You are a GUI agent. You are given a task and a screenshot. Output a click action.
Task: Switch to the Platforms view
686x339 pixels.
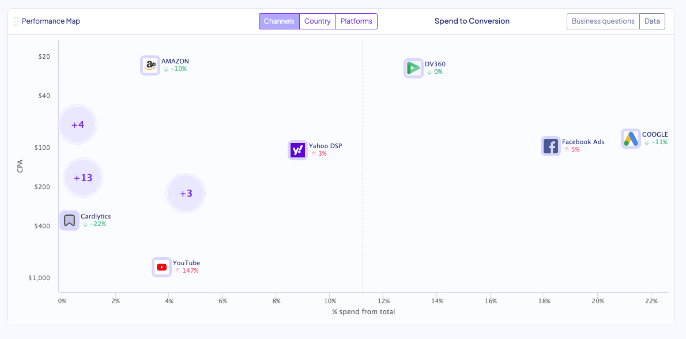356,21
